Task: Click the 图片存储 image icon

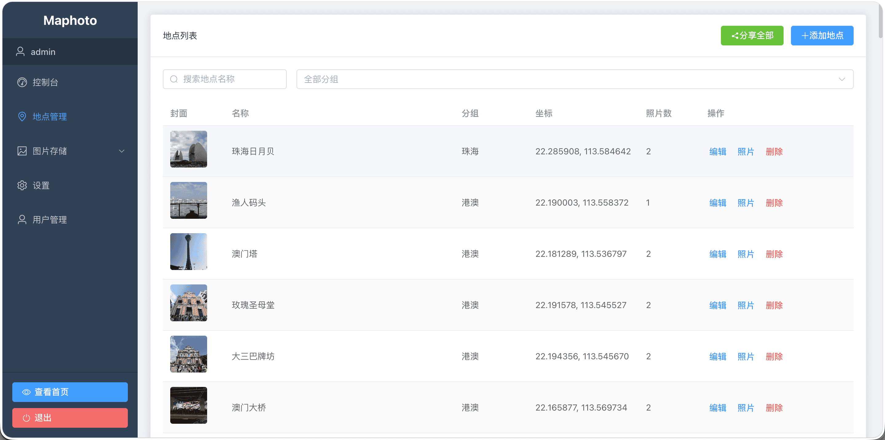Action: 22,151
